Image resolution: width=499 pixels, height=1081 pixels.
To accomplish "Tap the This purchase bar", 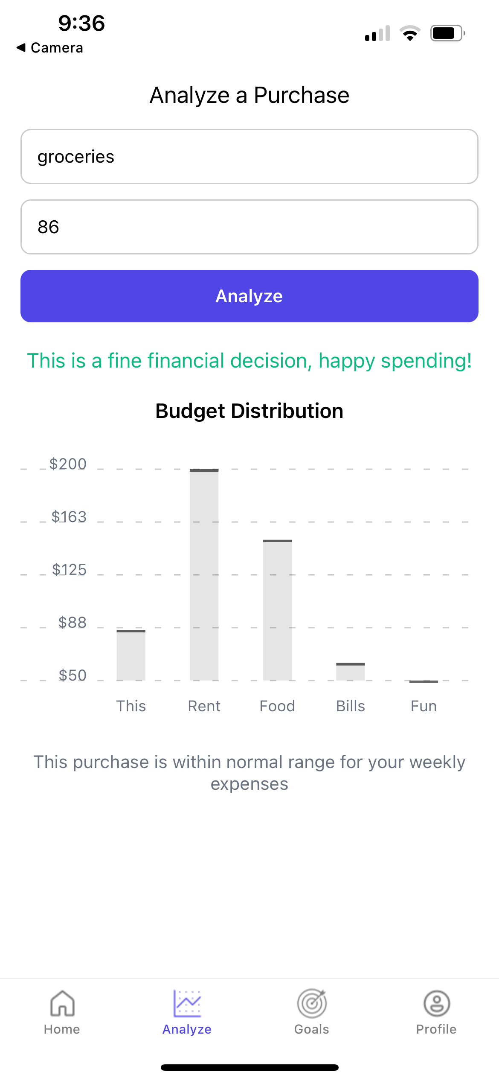I will tap(131, 655).
